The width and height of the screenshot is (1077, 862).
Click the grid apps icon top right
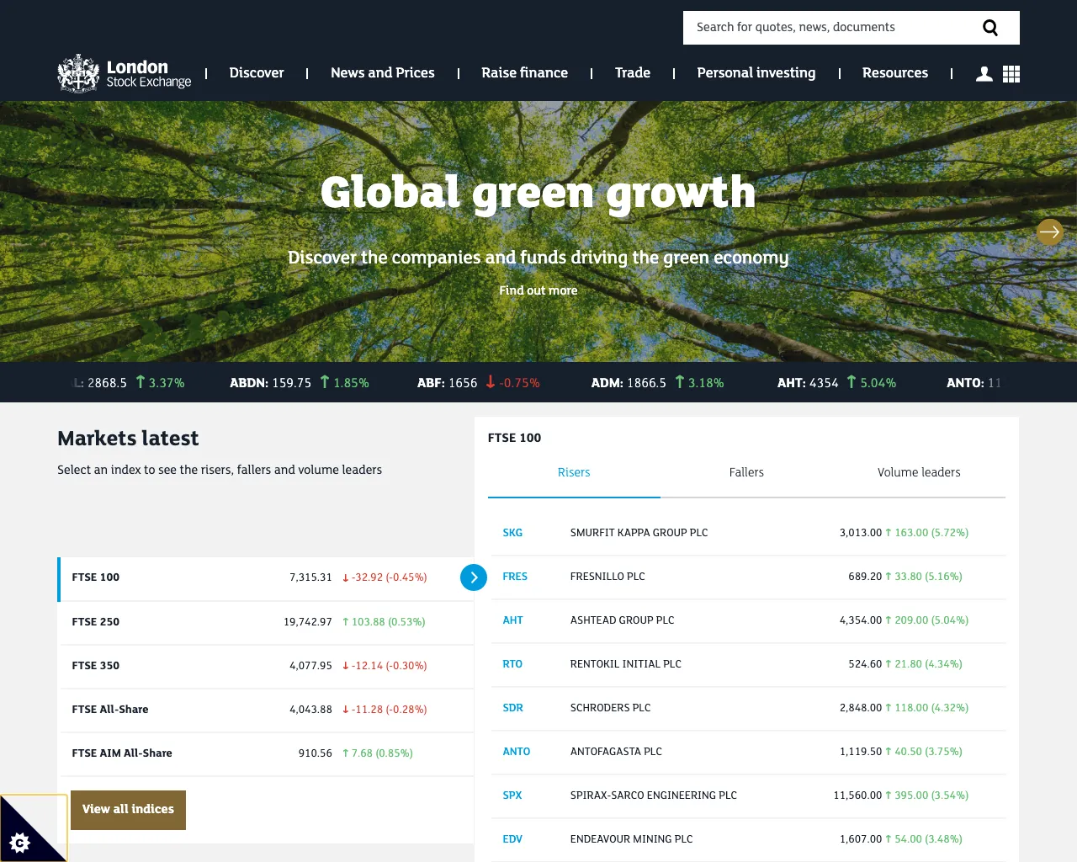point(1011,73)
